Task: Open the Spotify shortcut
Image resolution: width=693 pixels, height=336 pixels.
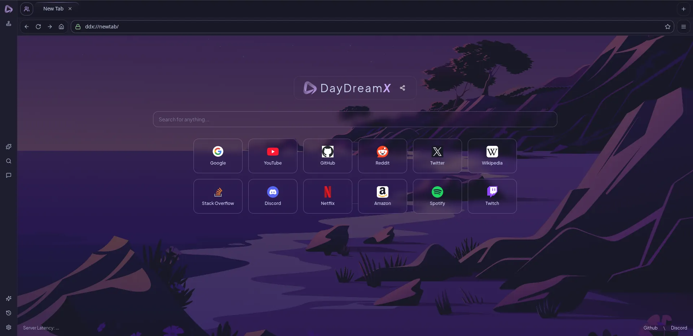Action: pos(437,196)
